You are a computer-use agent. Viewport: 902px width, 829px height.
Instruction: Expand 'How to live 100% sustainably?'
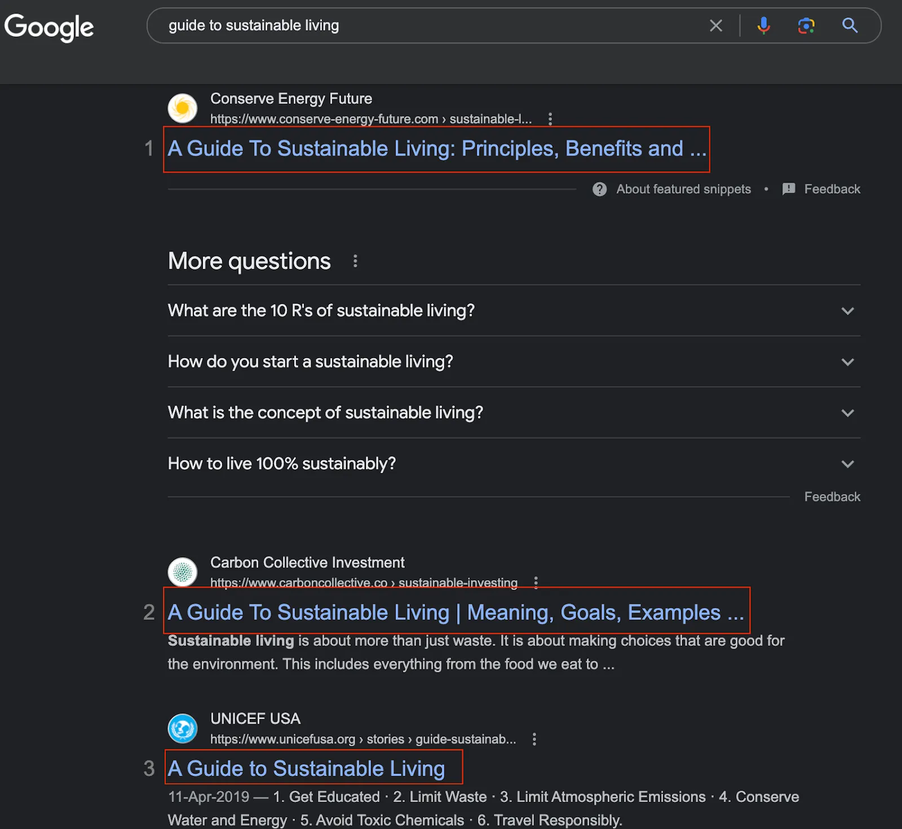514,464
